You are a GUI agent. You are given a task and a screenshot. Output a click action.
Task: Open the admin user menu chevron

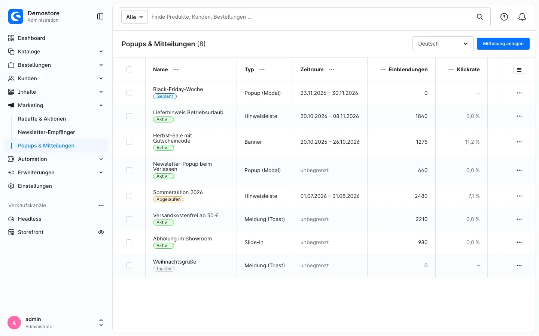pyautogui.click(x=101, y=323)
